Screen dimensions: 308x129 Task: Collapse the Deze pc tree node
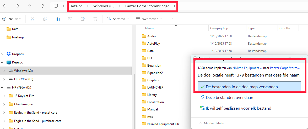(x=3, y=62)
